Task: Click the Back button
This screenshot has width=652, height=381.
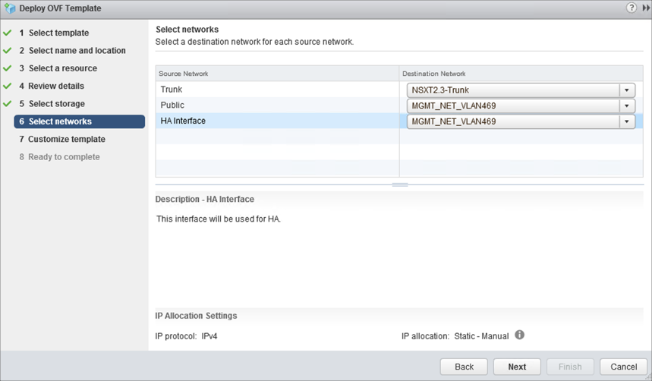Action: 464,367
